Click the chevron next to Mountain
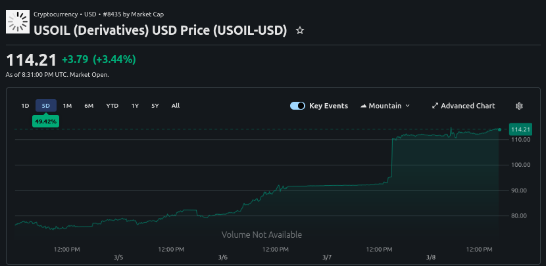 [x=408, y=106]
